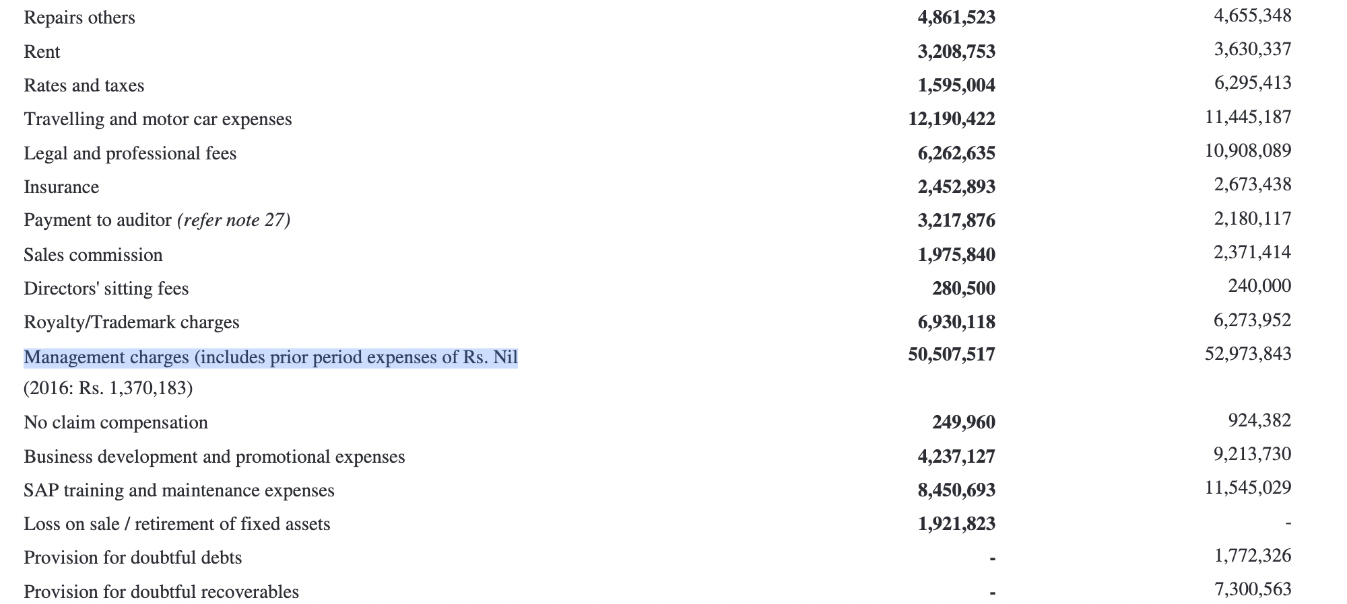Click Travelling and motor car expenses label
Image resolution: width=1347 pixels, height=604 pixels.
coord(158,119)
